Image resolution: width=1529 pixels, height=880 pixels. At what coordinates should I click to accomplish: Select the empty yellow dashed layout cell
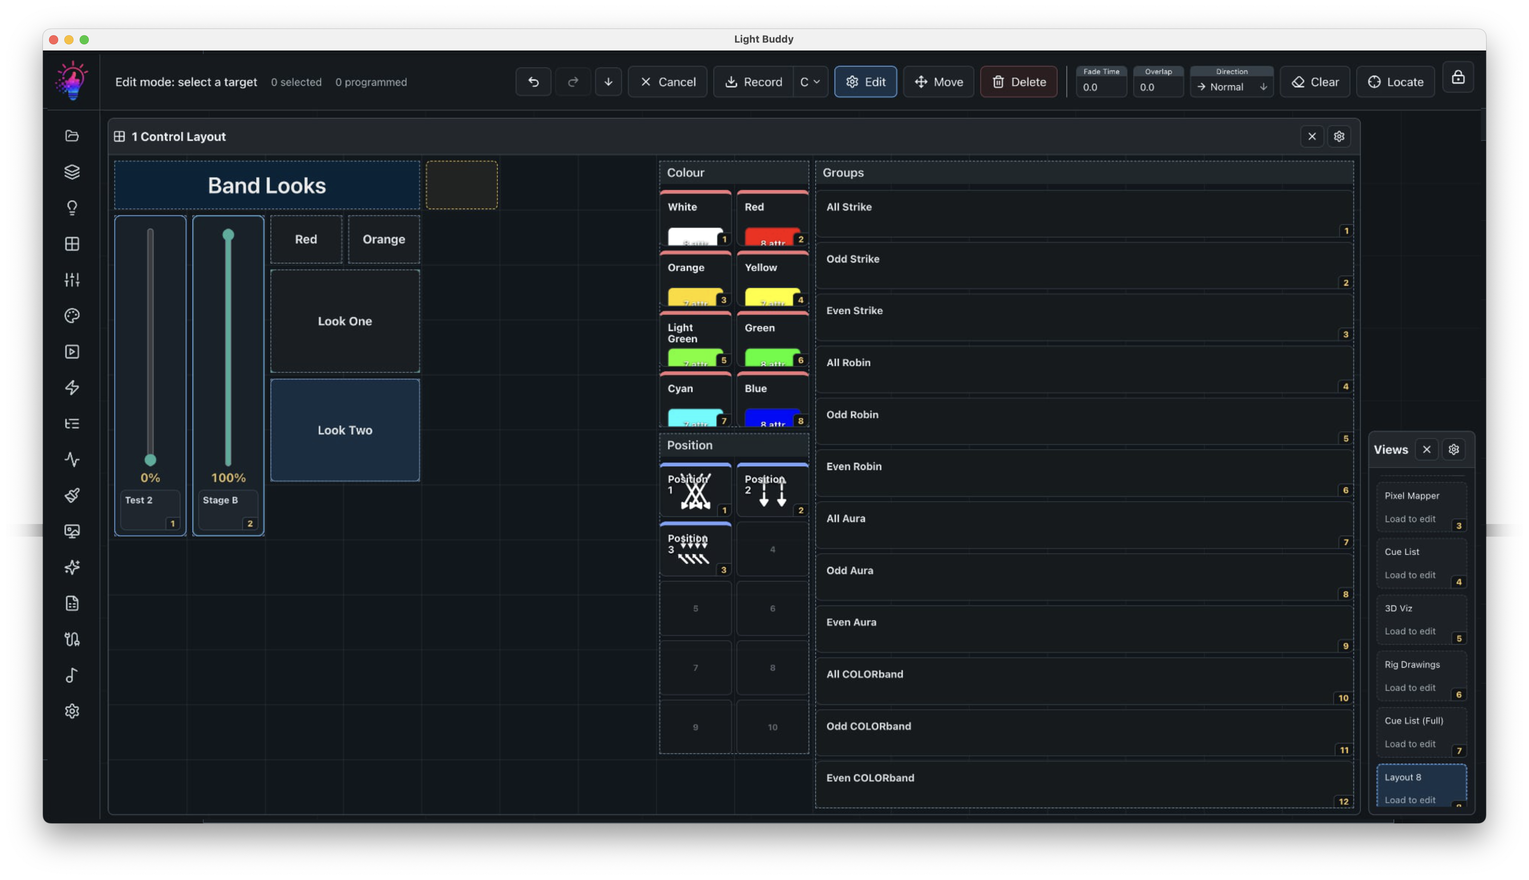(462, 185)
